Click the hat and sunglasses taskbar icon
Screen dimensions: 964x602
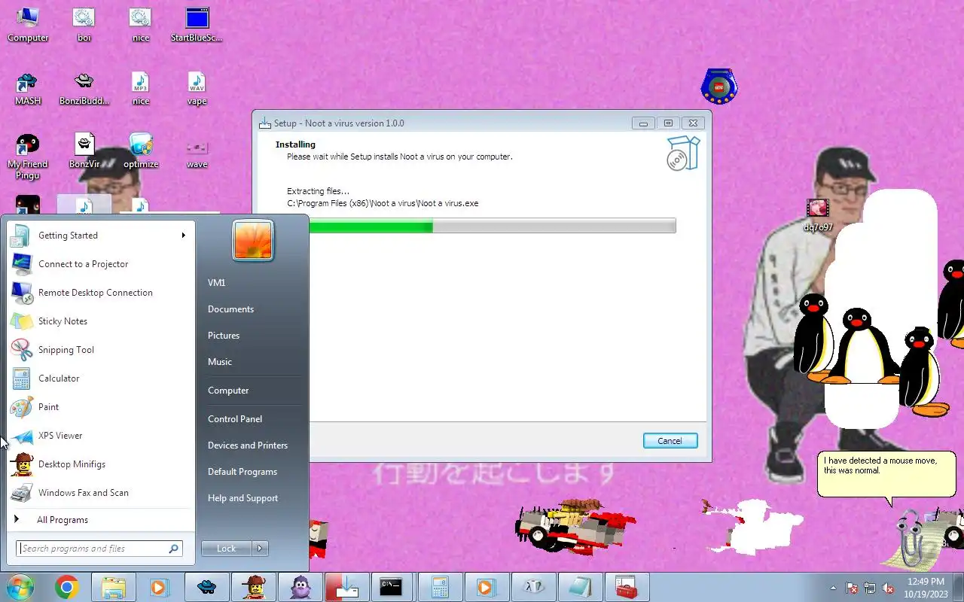click(x=206, y=587)
